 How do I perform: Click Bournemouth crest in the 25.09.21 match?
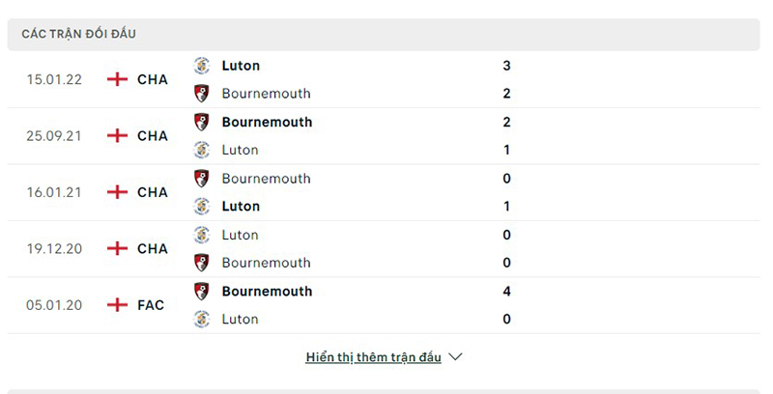[x=202, y=122]
